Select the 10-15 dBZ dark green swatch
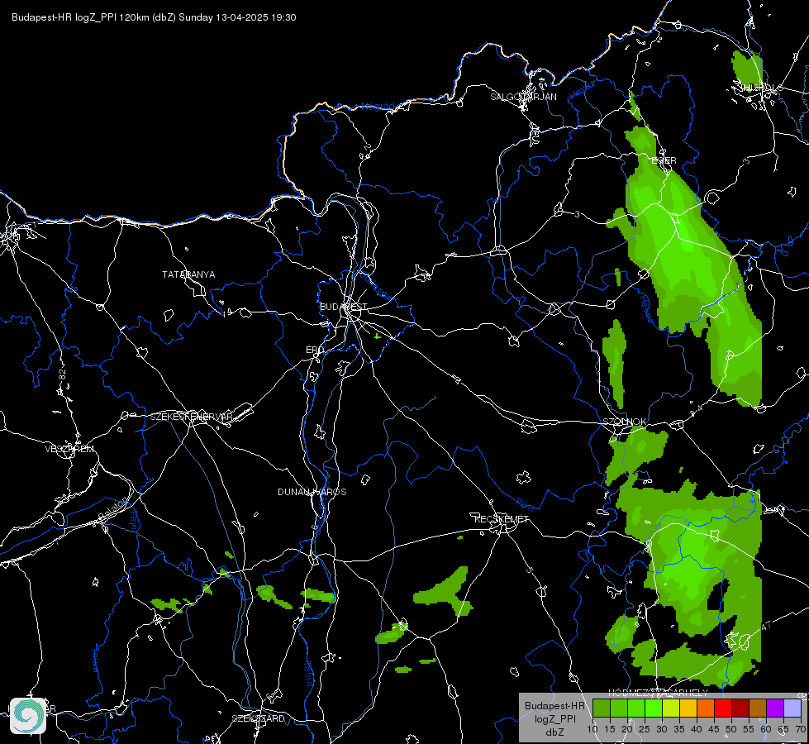This screenshot has width=809, height=744. 601,708
